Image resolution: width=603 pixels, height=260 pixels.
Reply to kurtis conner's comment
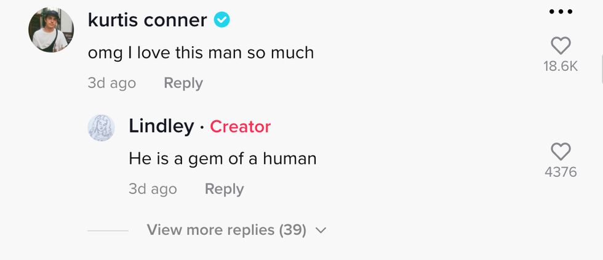pos(183,83)
